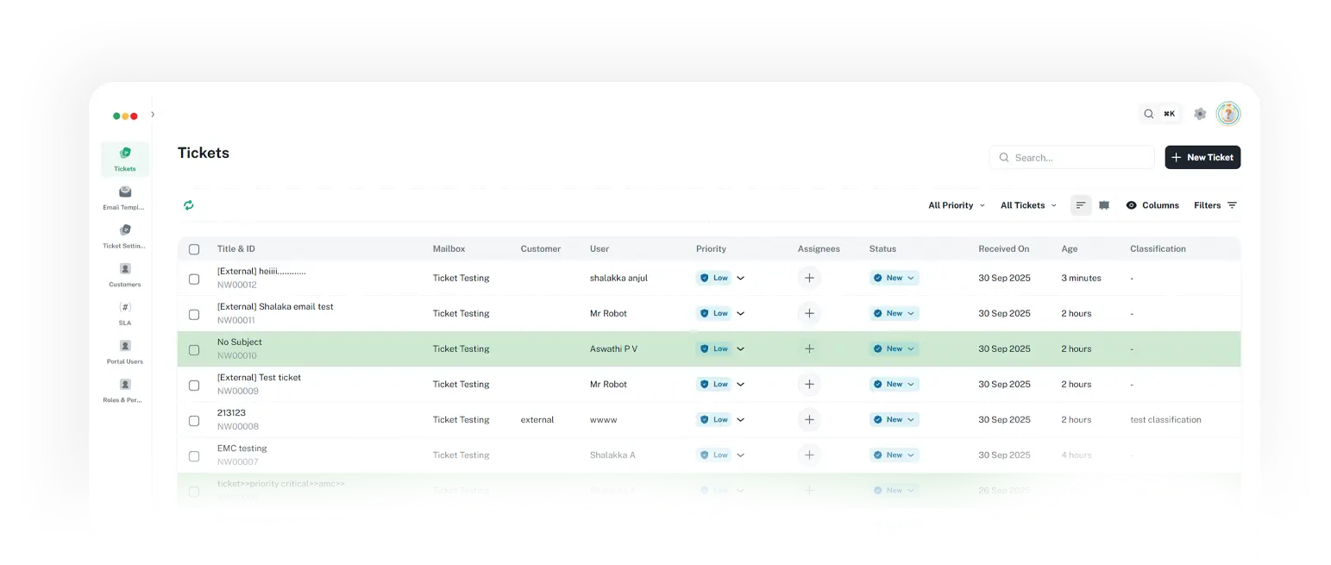Image resolution: width=1331 pixels, height=565 pixels.
Task: Tick the checkbox for EMC testing ticket
Action: (194, 455)
